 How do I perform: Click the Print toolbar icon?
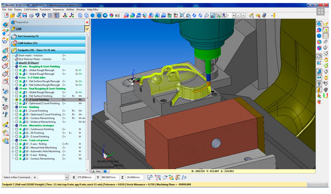pyautogui.click(x=31, y=15)
